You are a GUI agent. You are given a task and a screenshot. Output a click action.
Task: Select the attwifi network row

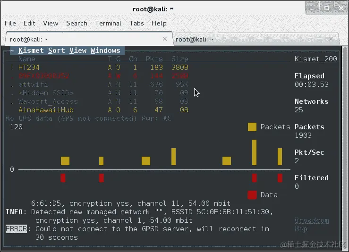click(x=100, y=84)
